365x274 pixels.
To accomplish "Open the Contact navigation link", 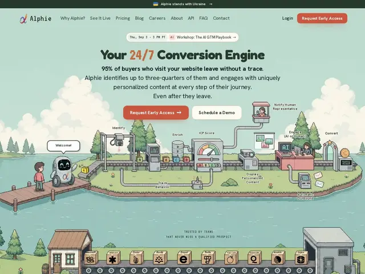I will (x=221, y=18).
